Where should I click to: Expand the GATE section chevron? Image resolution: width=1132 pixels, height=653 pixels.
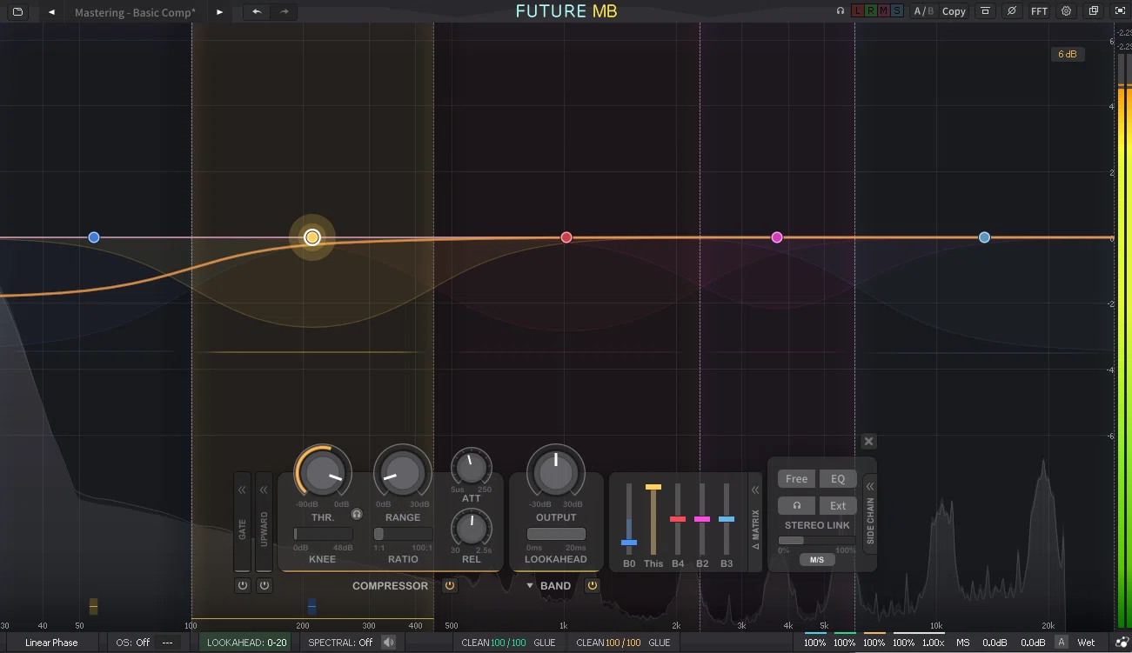[242, 490]
